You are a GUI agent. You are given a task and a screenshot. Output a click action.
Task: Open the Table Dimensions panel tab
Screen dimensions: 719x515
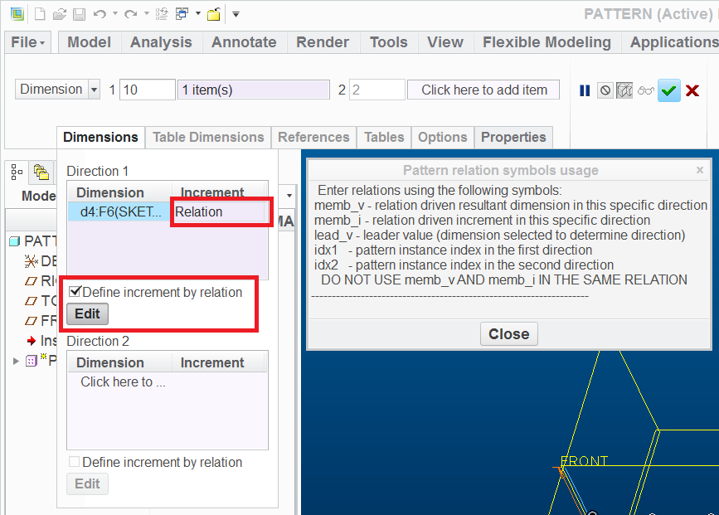click(208, 137)
